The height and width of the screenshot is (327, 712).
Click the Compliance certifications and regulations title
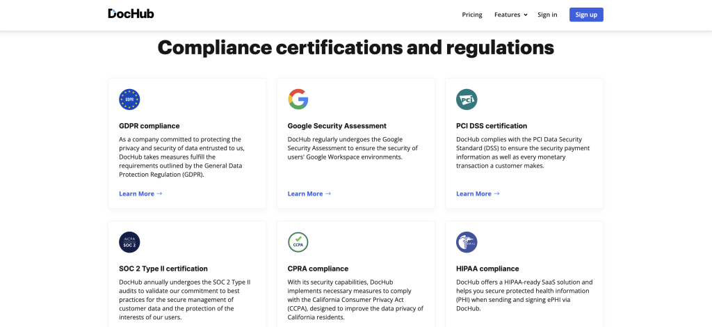point(356,47)
